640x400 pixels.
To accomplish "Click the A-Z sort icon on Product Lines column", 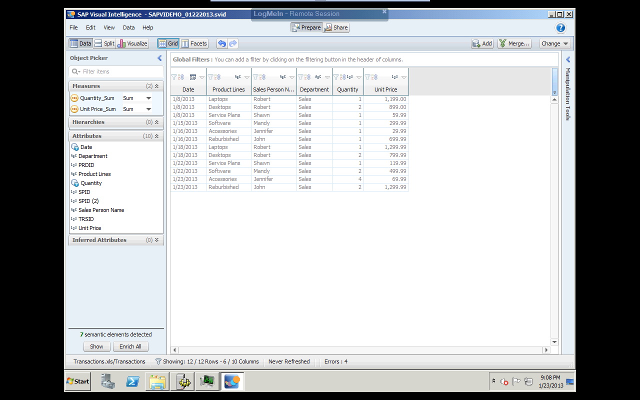I will 217,77.
